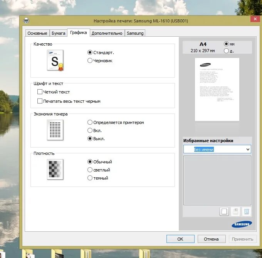Click the Применить button
The height and width of the screenshot is (258, 262).
tap(243, 239)
